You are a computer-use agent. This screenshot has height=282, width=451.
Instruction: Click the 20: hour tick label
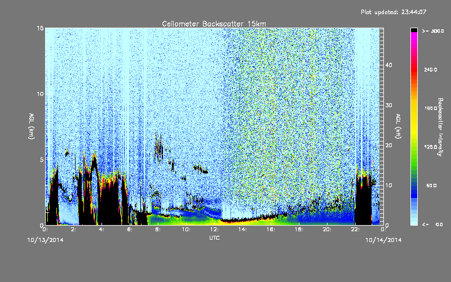(x=327, y=230)
